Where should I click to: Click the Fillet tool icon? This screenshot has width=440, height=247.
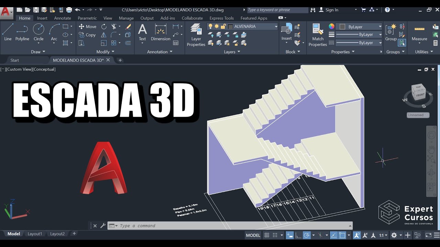click(114, 35)
